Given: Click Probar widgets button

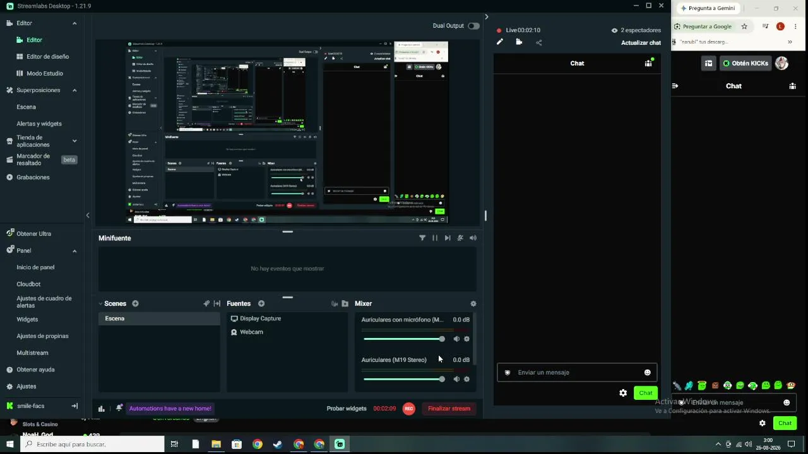Looking at the screenshot, I should pyautogui.click(x=347, y=409).
